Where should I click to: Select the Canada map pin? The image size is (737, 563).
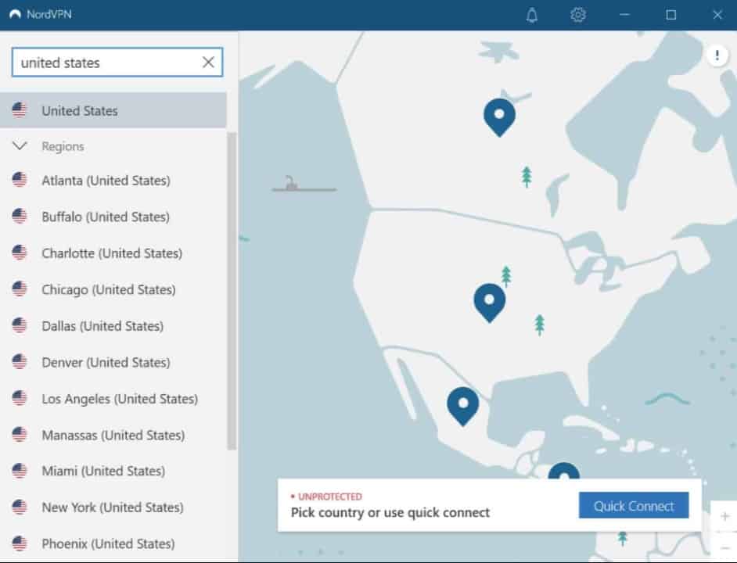click(x=499, y=117)
